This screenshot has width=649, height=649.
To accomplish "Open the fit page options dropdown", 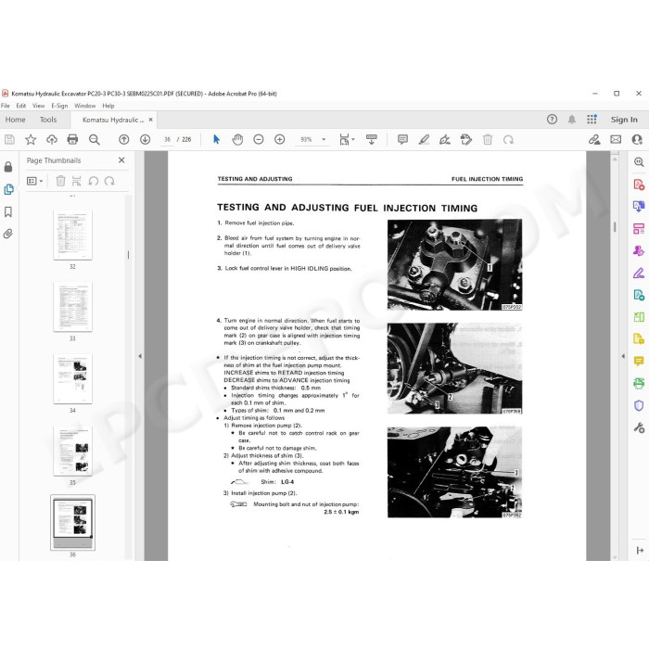I will pyautogui.click(x=347, y=139).
